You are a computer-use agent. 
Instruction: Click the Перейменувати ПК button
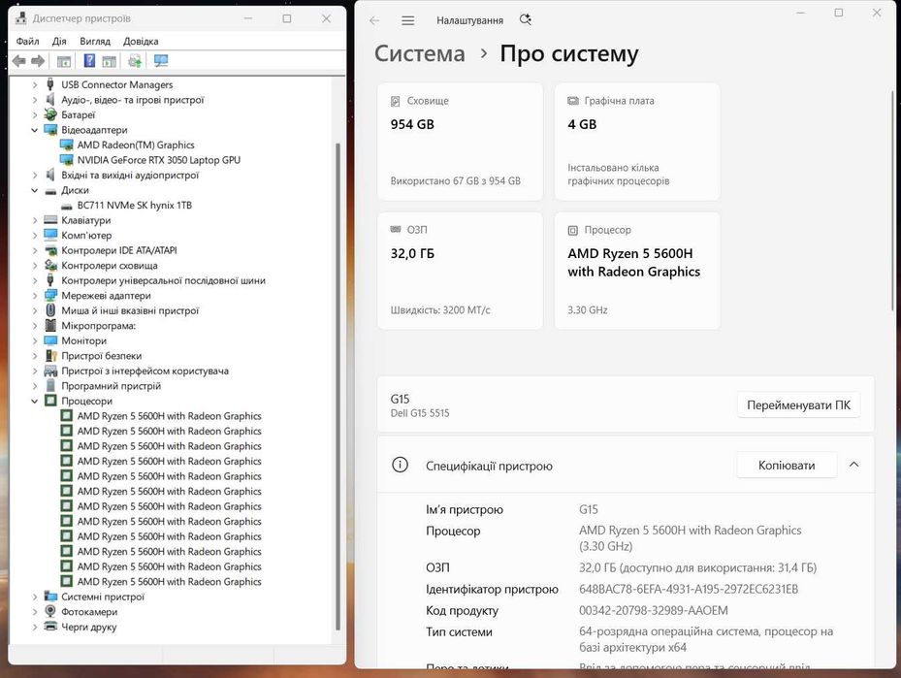click(798, 405)
